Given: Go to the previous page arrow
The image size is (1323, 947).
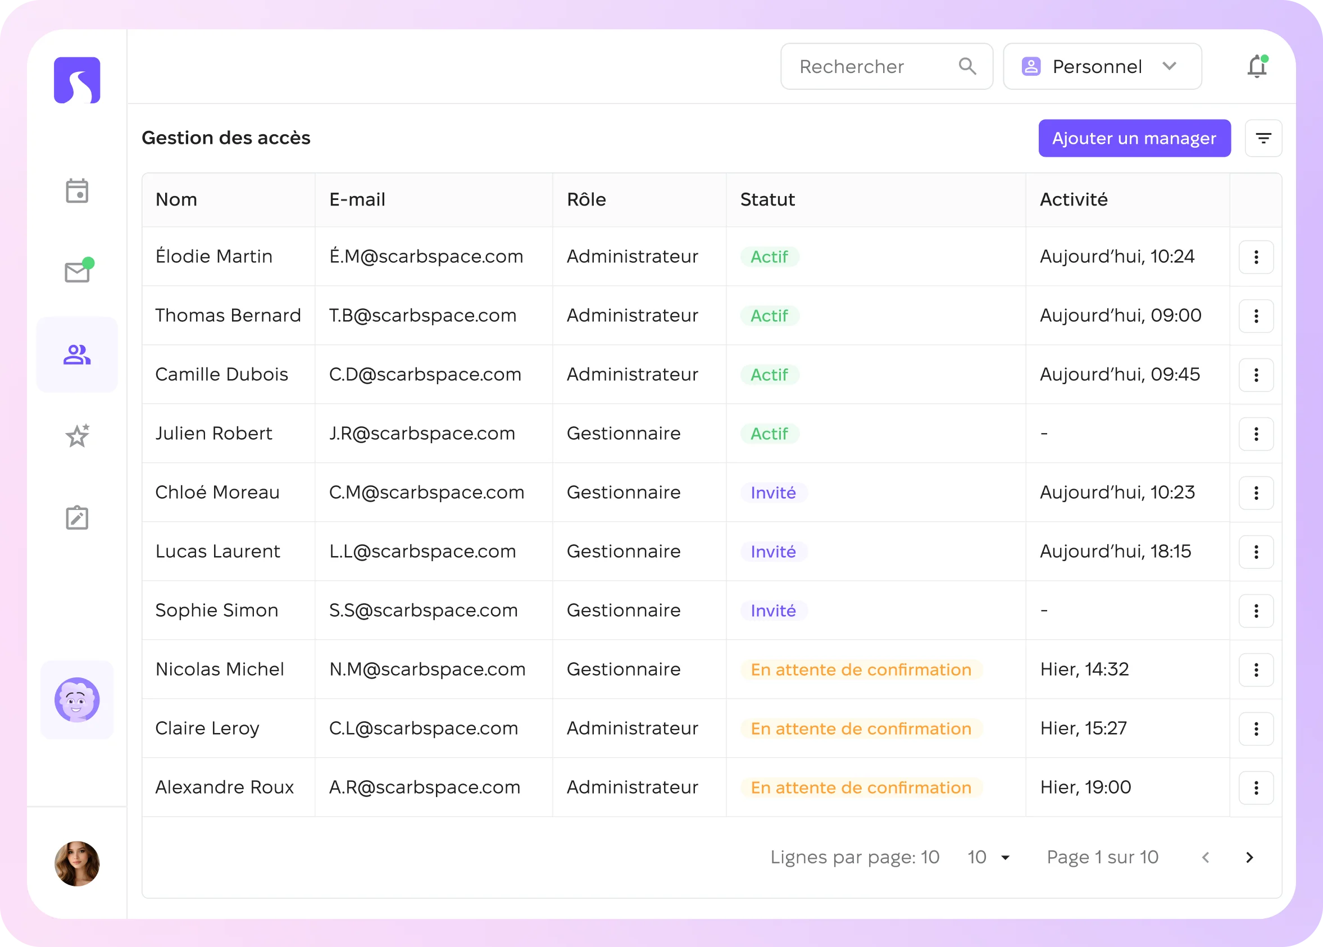Looking at the screenshot, I should click(x=1206, y=857).
